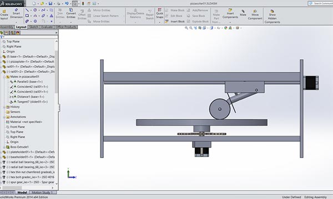
Task: Click Show Hidden Components
Action: [x=273, y=16]
